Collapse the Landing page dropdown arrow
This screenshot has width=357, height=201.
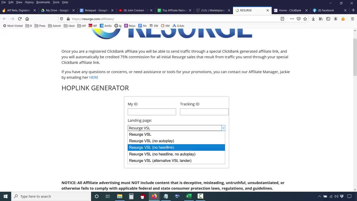coord(223,128)
